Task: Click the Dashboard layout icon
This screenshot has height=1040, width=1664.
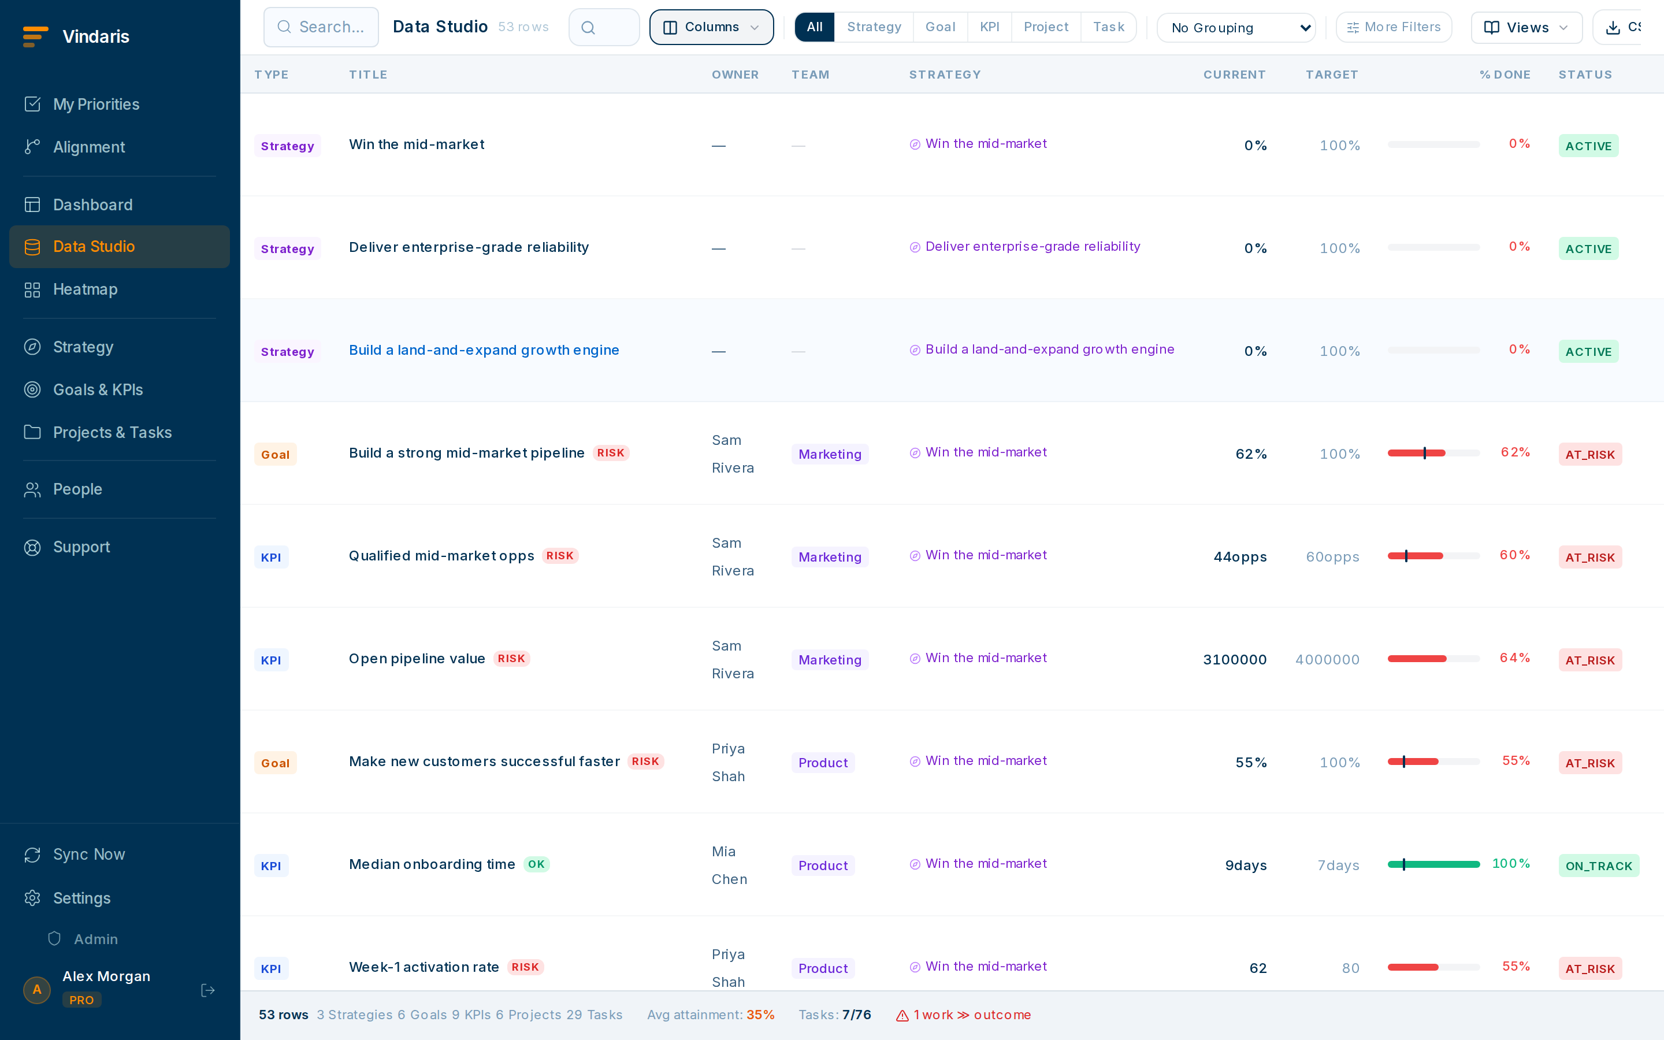Action: coord(32,205)
